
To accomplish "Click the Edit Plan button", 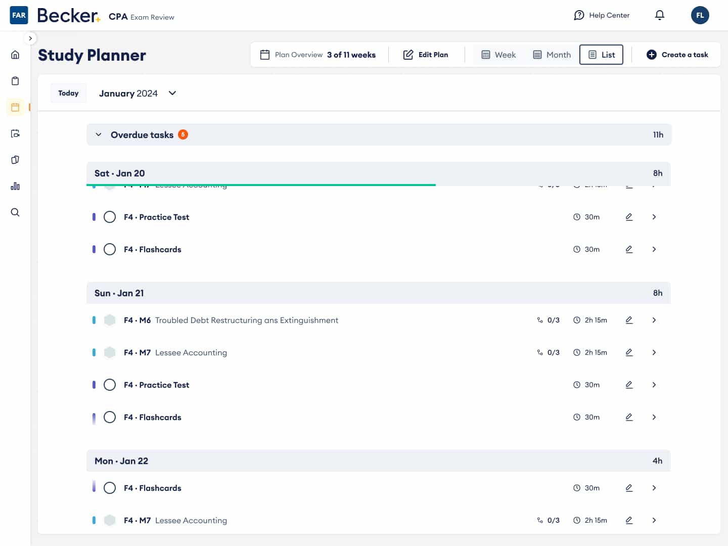I will pos(426,55).
